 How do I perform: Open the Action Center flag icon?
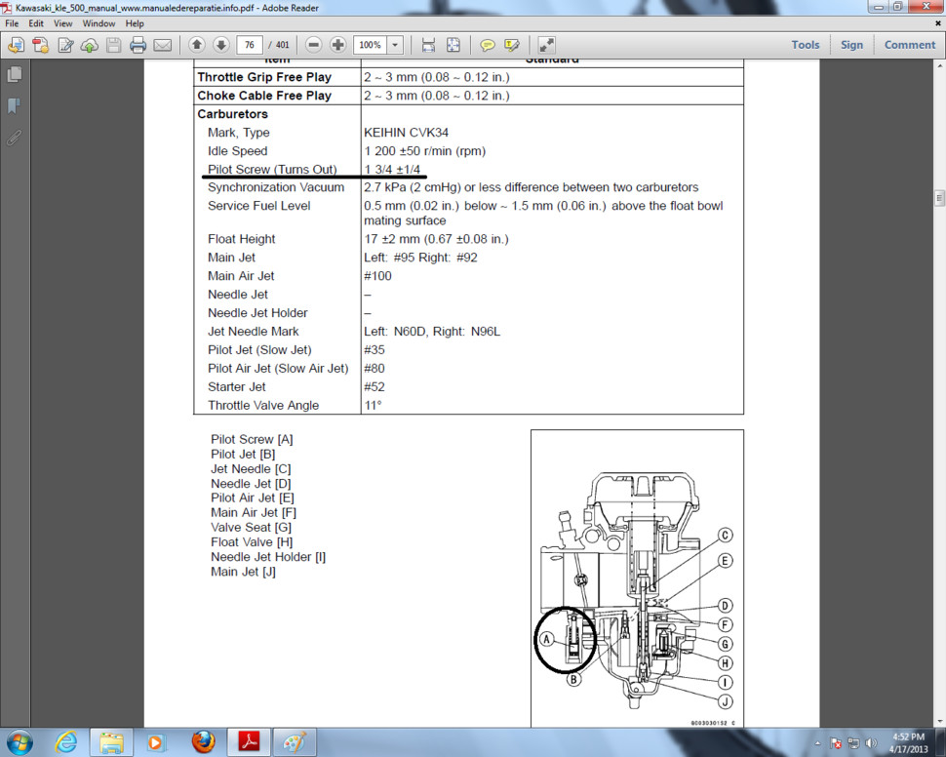[x=836, y=743]
